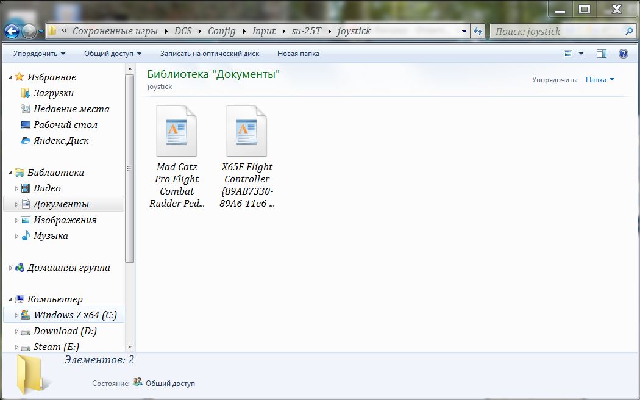Open the Папка arrange-by dropdown
Image resolution: width=640 pixels, height=400 pixels.
[x=600, y=80]
